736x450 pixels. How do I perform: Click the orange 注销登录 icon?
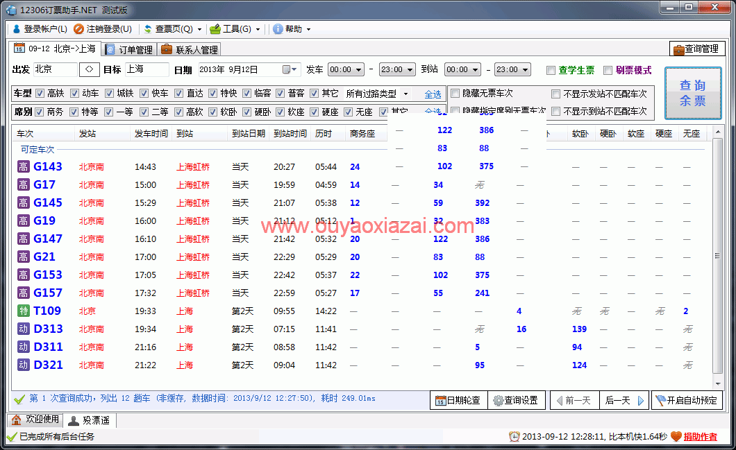coord(79,29)
